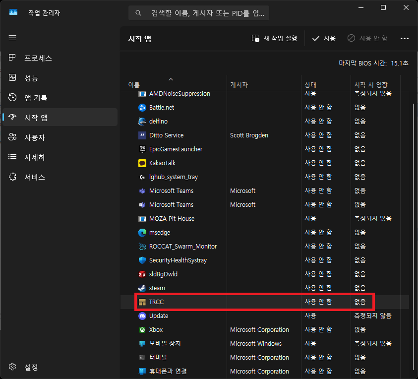Click the ROCCAT_Swarm_Monitor icon
The width and height of the screenshot is (418, 379).
point(142,247)
